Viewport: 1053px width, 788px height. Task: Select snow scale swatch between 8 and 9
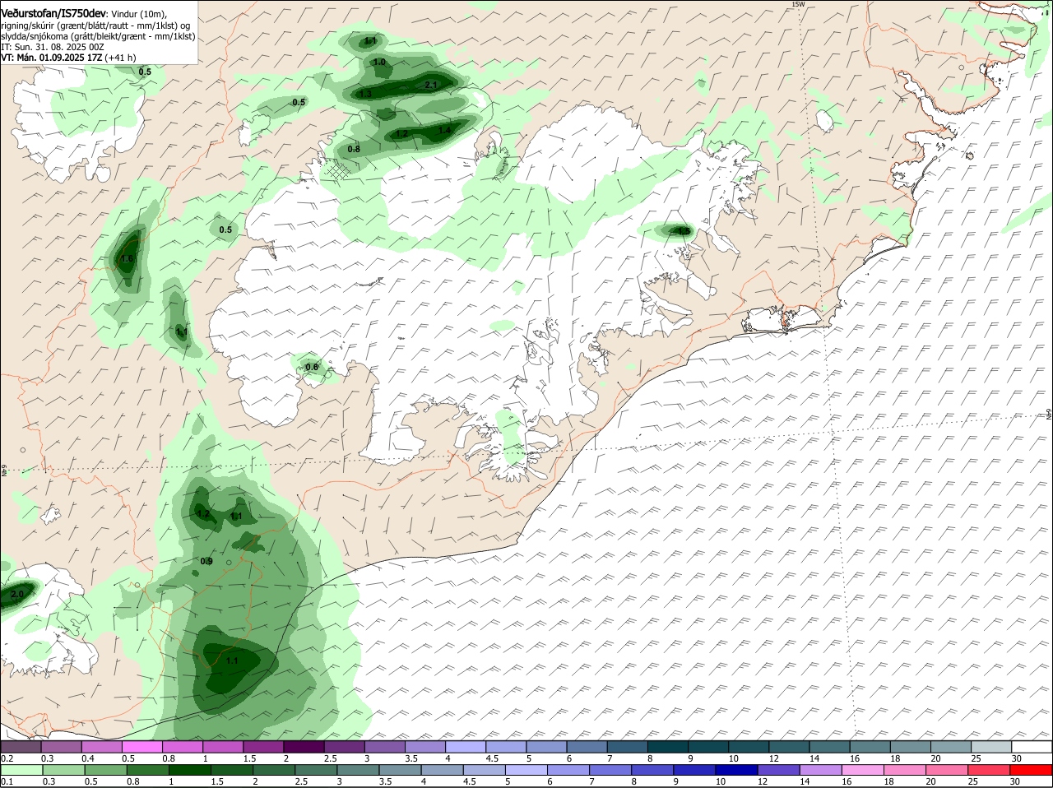click(667, 747)
